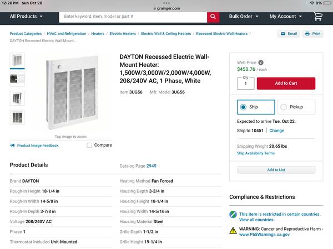Image resolution: width=333 pixels, height=249 pixels.
Task: Click Rough-In Height 18-1/4 in row
Action: coord(61,191)
